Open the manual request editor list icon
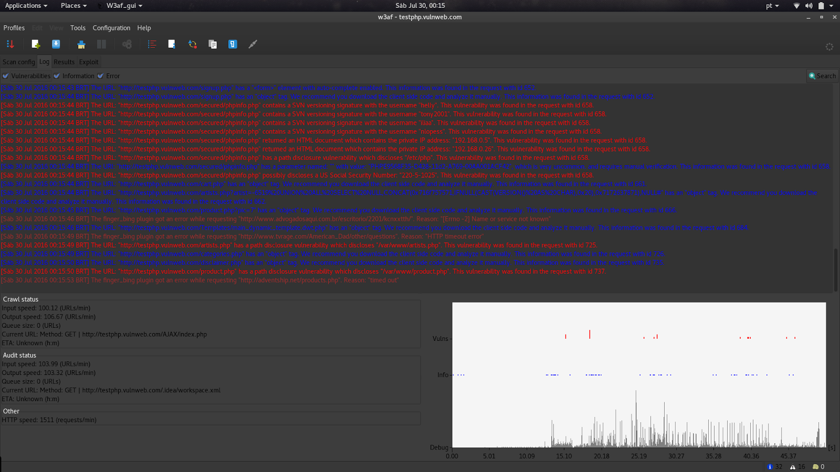This screenshot has height=472, width=840. (152, 44)
